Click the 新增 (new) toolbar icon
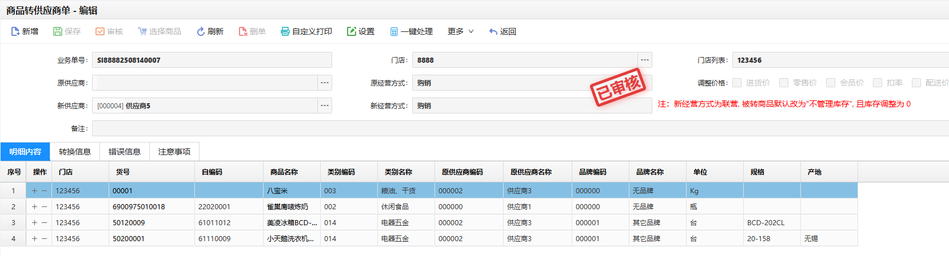Viewport: 949px width, 256px height. tap(15, 31)
